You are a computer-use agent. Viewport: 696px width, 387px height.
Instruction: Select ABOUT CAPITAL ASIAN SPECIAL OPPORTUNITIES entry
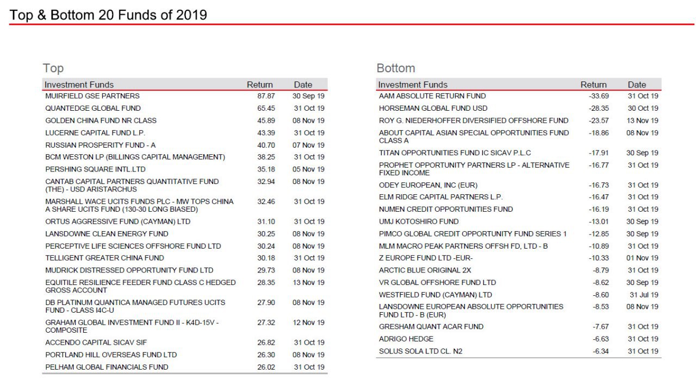474,136
